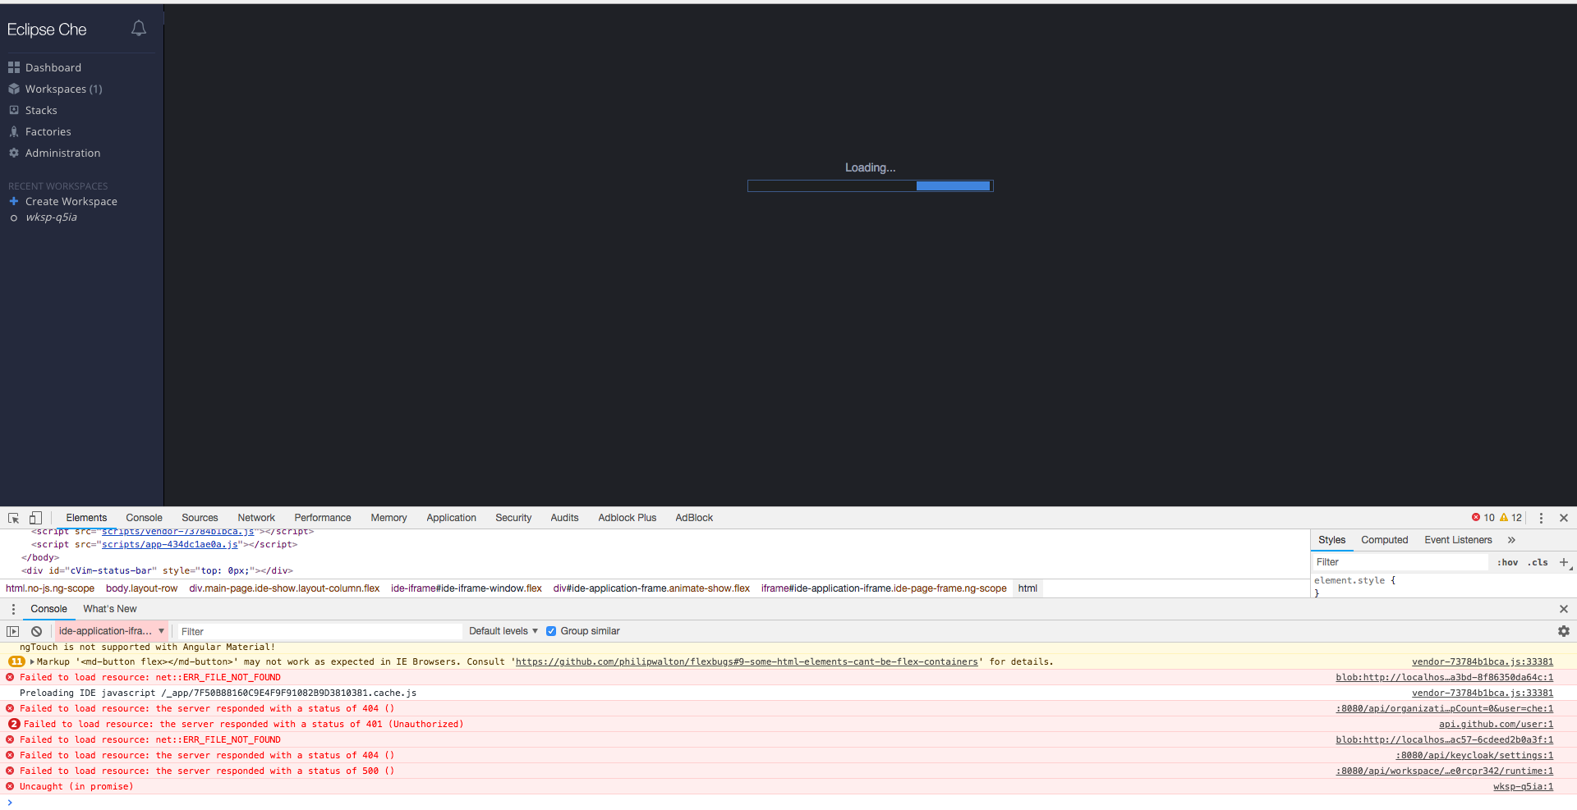Open the Default levels dropdown
The image size is (1577, 810).
click(503, 631)
